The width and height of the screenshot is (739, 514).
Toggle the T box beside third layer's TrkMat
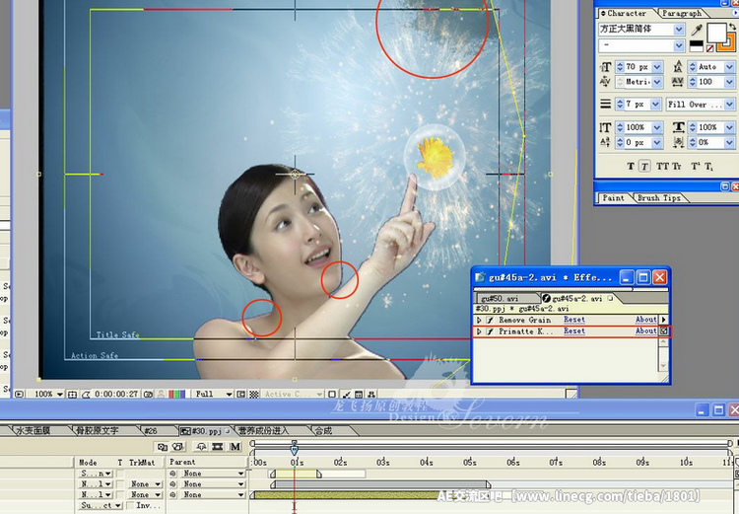point(120,494)
